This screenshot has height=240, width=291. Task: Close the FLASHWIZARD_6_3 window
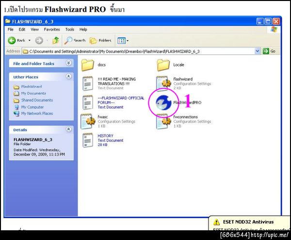[x=276, y=21]
